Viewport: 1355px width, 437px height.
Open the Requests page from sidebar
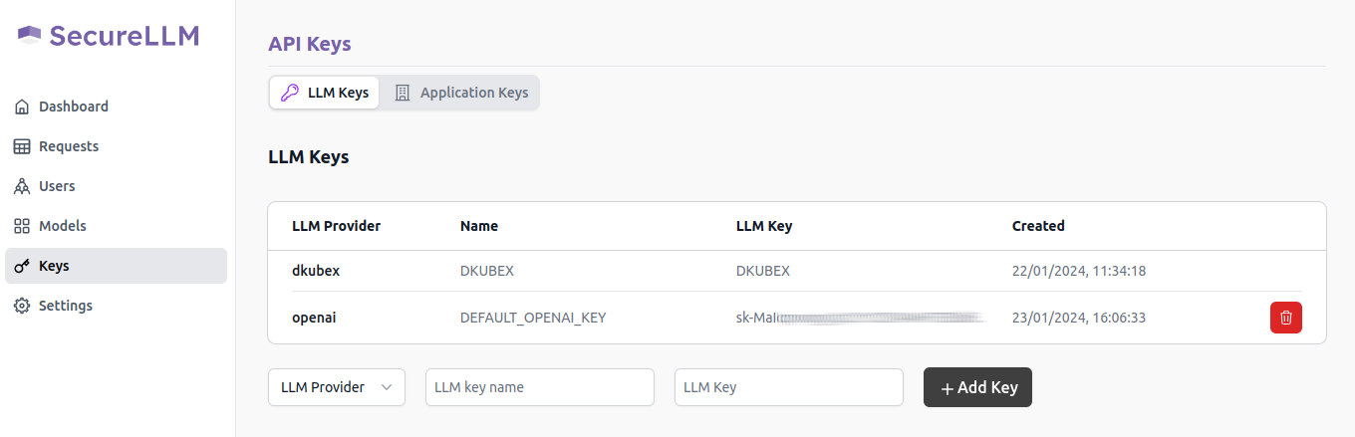(69, 146)
